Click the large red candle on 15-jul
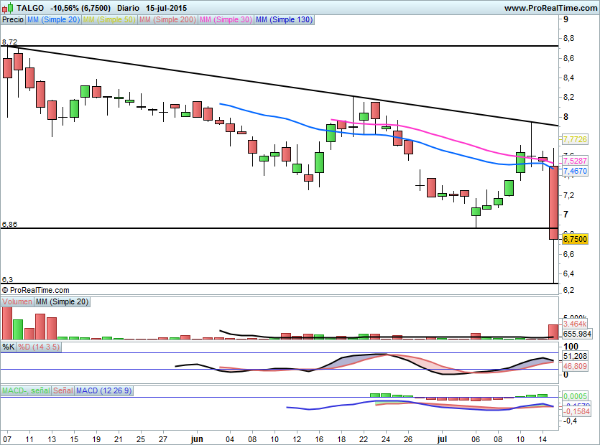 coord(553,203)
